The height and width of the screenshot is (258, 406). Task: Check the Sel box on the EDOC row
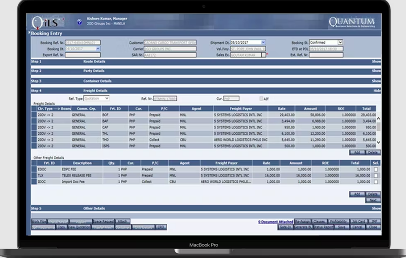pos(376,169)
